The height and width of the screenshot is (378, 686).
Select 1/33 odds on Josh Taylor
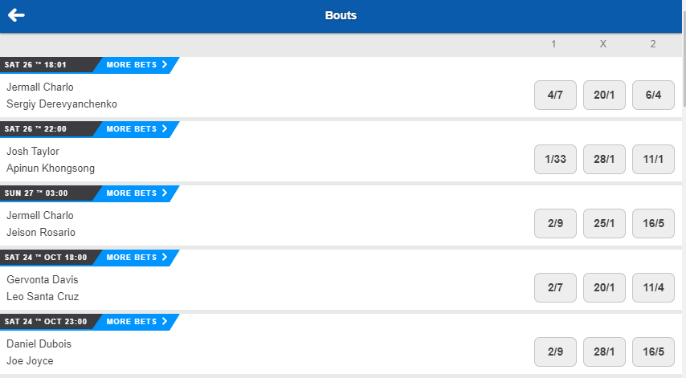click(x=555, y=159)
